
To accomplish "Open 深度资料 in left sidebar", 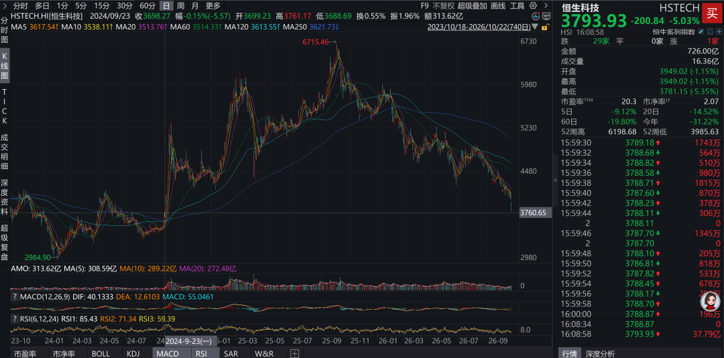I will [x=4, y=197].
